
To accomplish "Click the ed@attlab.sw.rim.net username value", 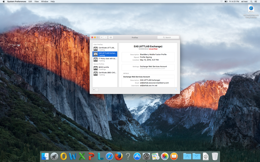I will [149, 86].
